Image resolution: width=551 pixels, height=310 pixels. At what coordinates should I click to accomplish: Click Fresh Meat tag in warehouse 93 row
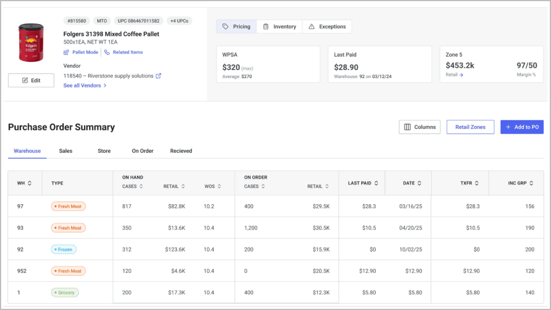point(68,228)
